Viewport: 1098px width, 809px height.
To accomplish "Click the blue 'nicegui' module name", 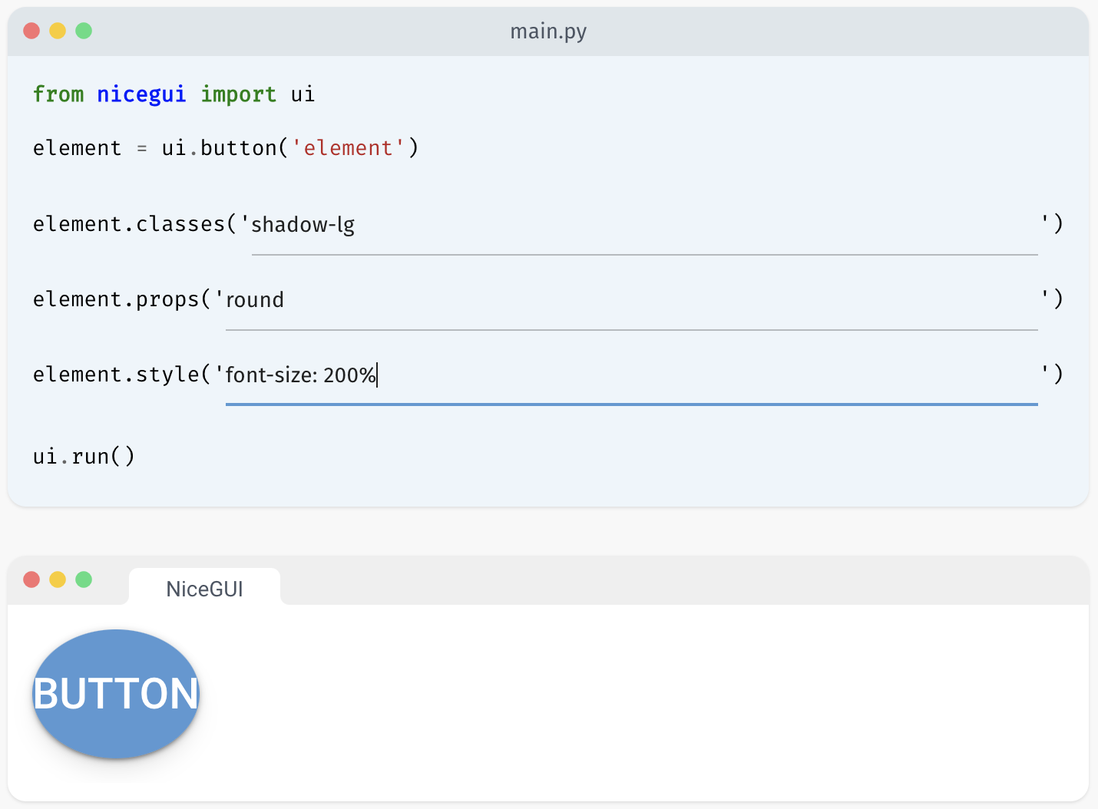I will (141, 94).
